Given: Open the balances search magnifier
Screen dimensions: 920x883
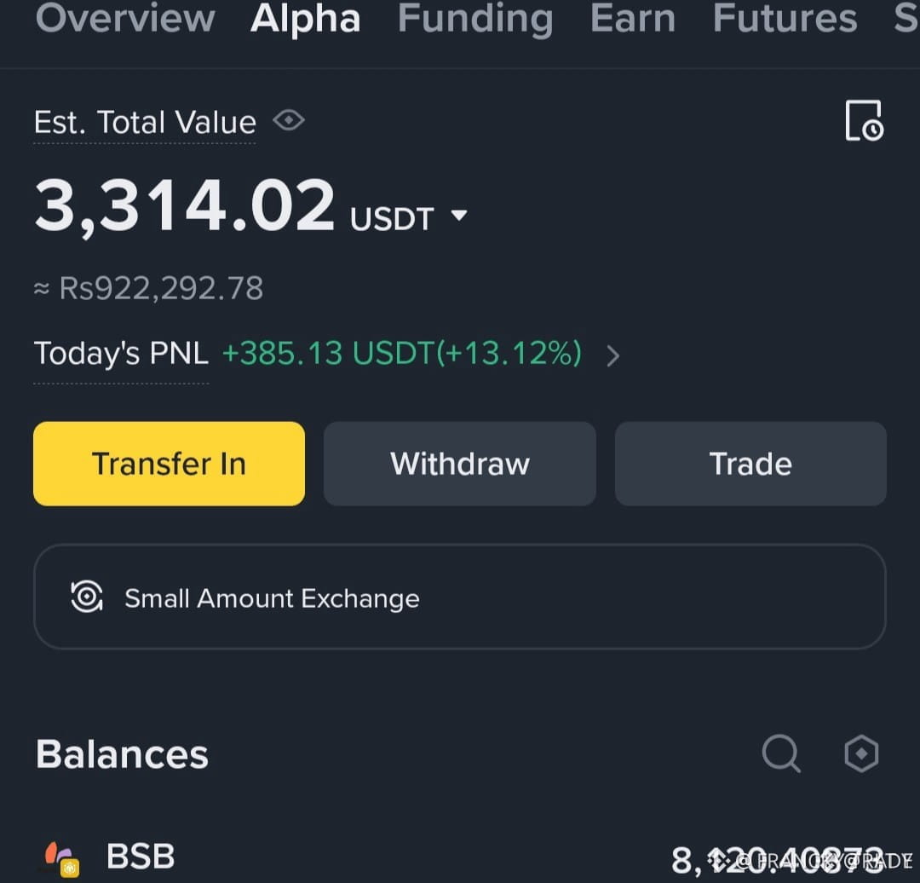Looking at the screenshot, I should click(x=781, y=753).
